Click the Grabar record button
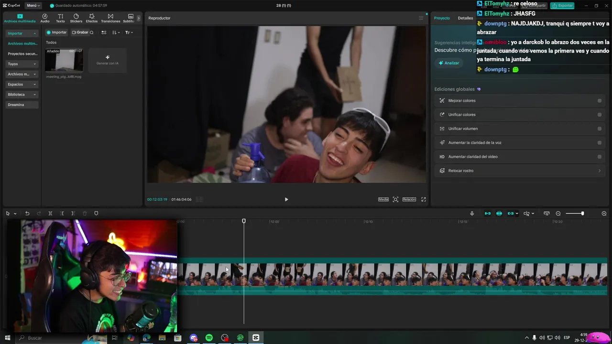Image resolution: width=612 pixels, height=344 pixels. [x=80, y=32]
